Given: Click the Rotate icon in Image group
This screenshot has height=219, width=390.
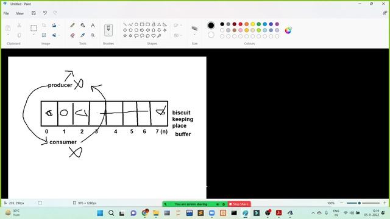Looking at the screenshot, I should (x=54, y=26).
